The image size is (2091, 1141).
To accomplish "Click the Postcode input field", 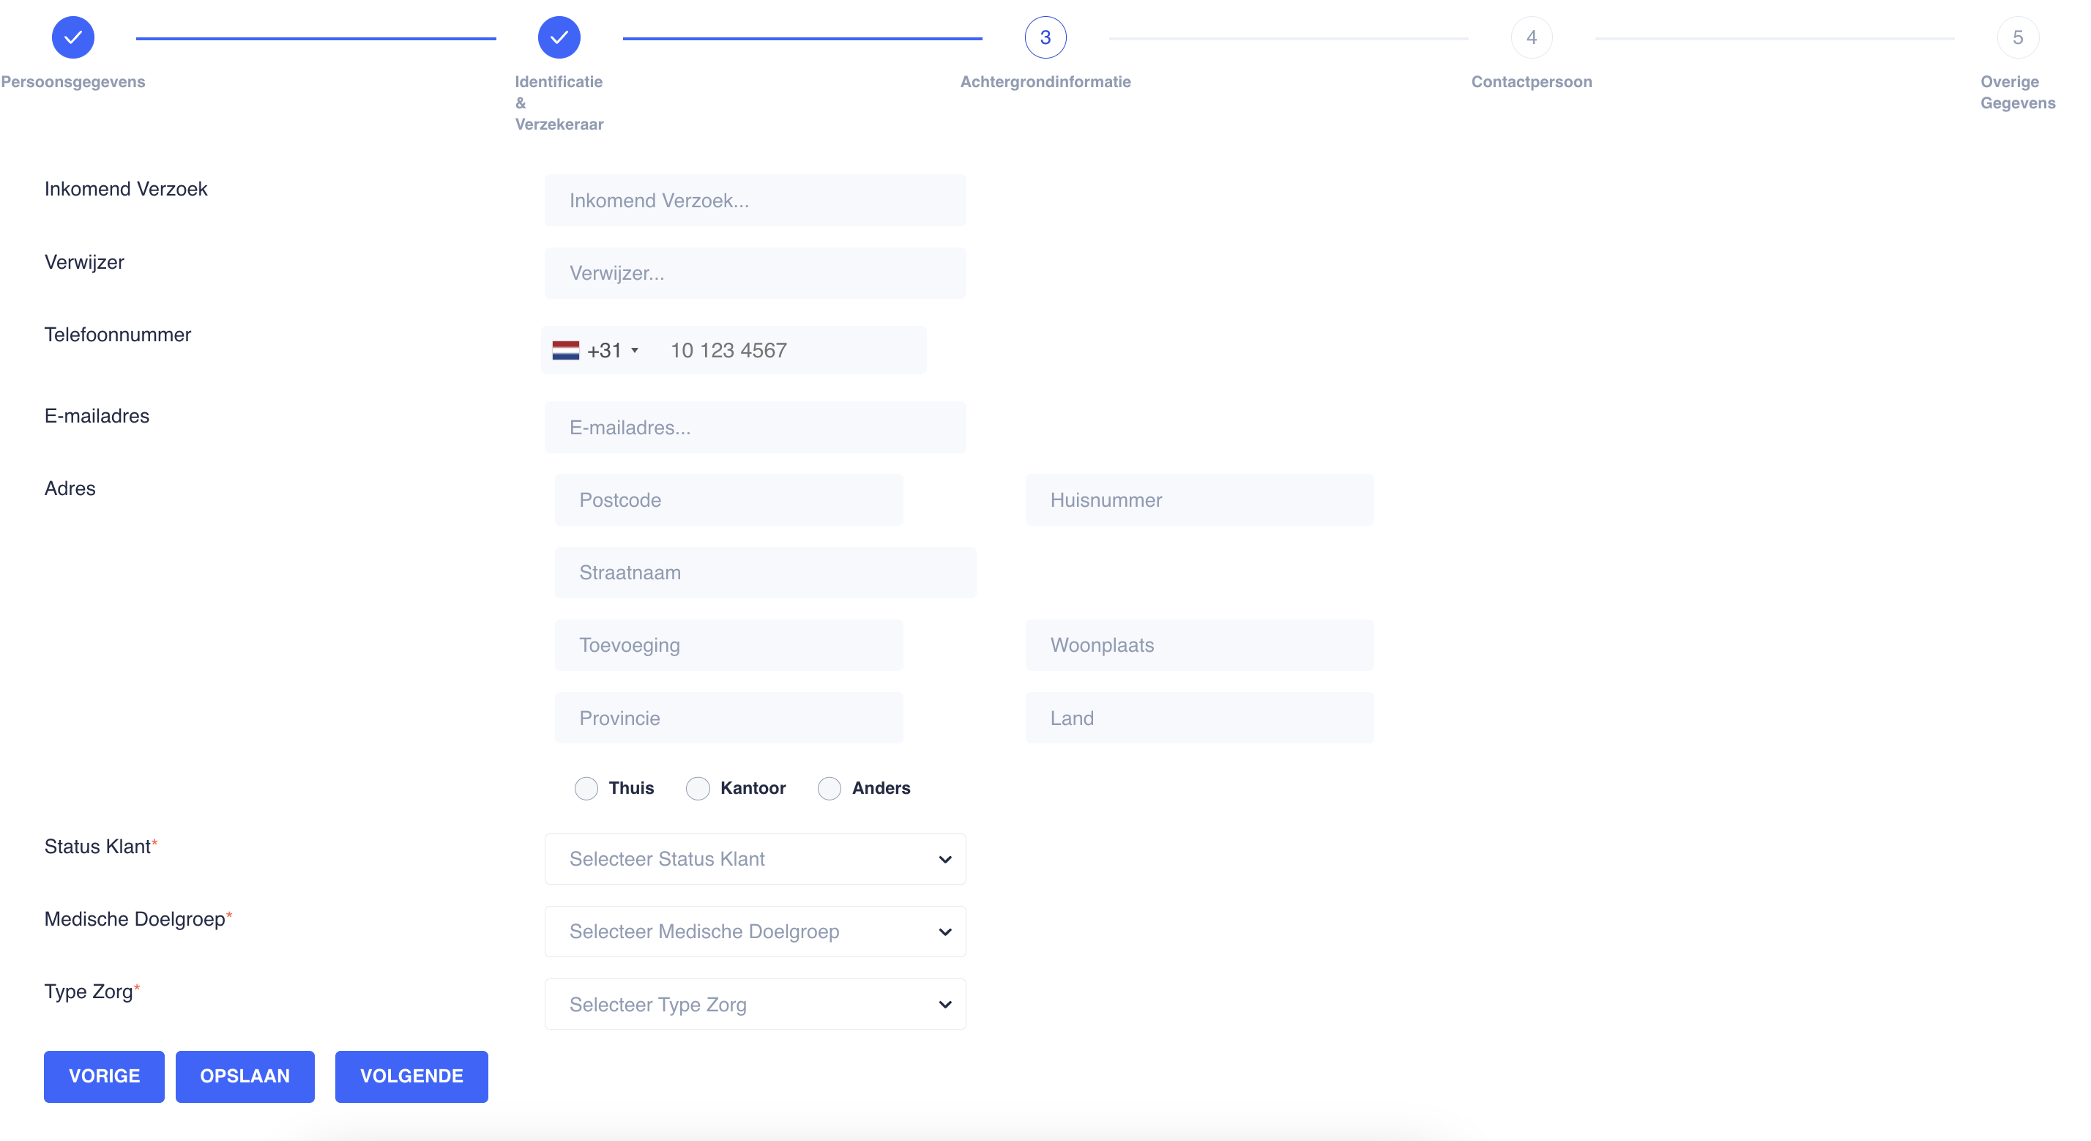I will (x=728, y=499).
